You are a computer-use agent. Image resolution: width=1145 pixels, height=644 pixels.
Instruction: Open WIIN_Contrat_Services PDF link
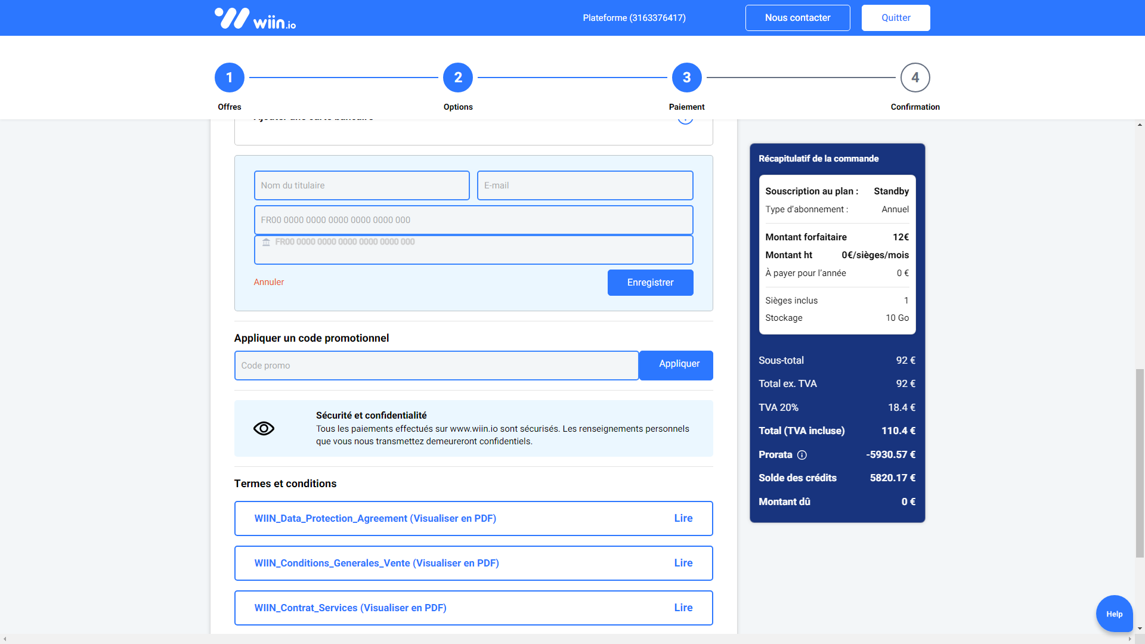[351, 608]
